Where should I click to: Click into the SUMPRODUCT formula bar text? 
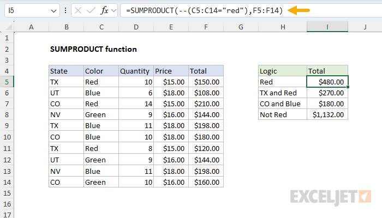[204, 10]
